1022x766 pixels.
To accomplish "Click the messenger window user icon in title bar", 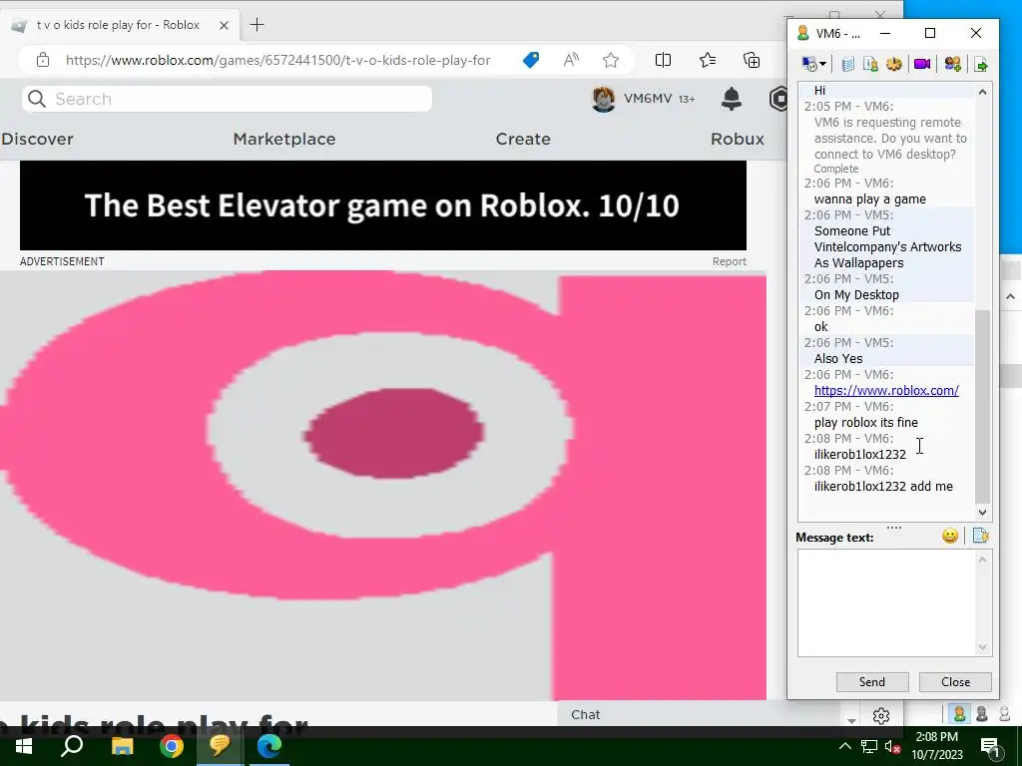I will pos(803,33).
